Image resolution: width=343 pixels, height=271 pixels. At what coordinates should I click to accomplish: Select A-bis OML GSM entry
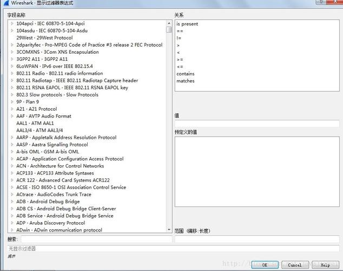(x=48, y=152)
